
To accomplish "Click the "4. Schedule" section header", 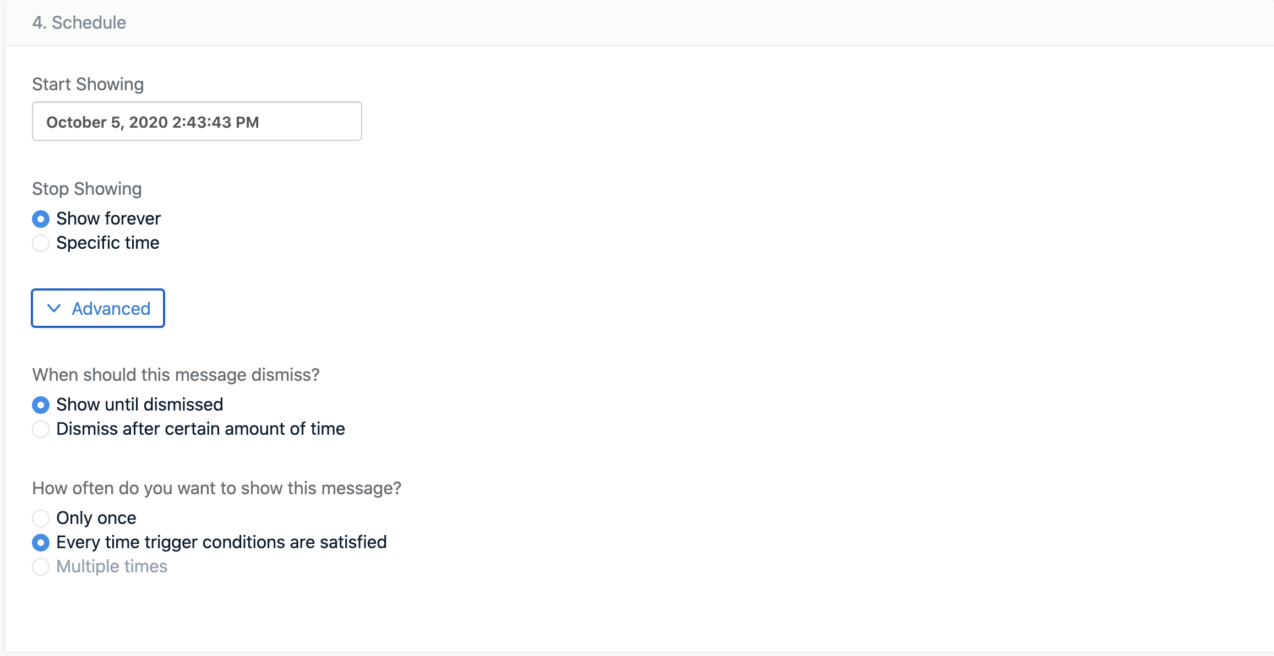I will pos(79,23).
